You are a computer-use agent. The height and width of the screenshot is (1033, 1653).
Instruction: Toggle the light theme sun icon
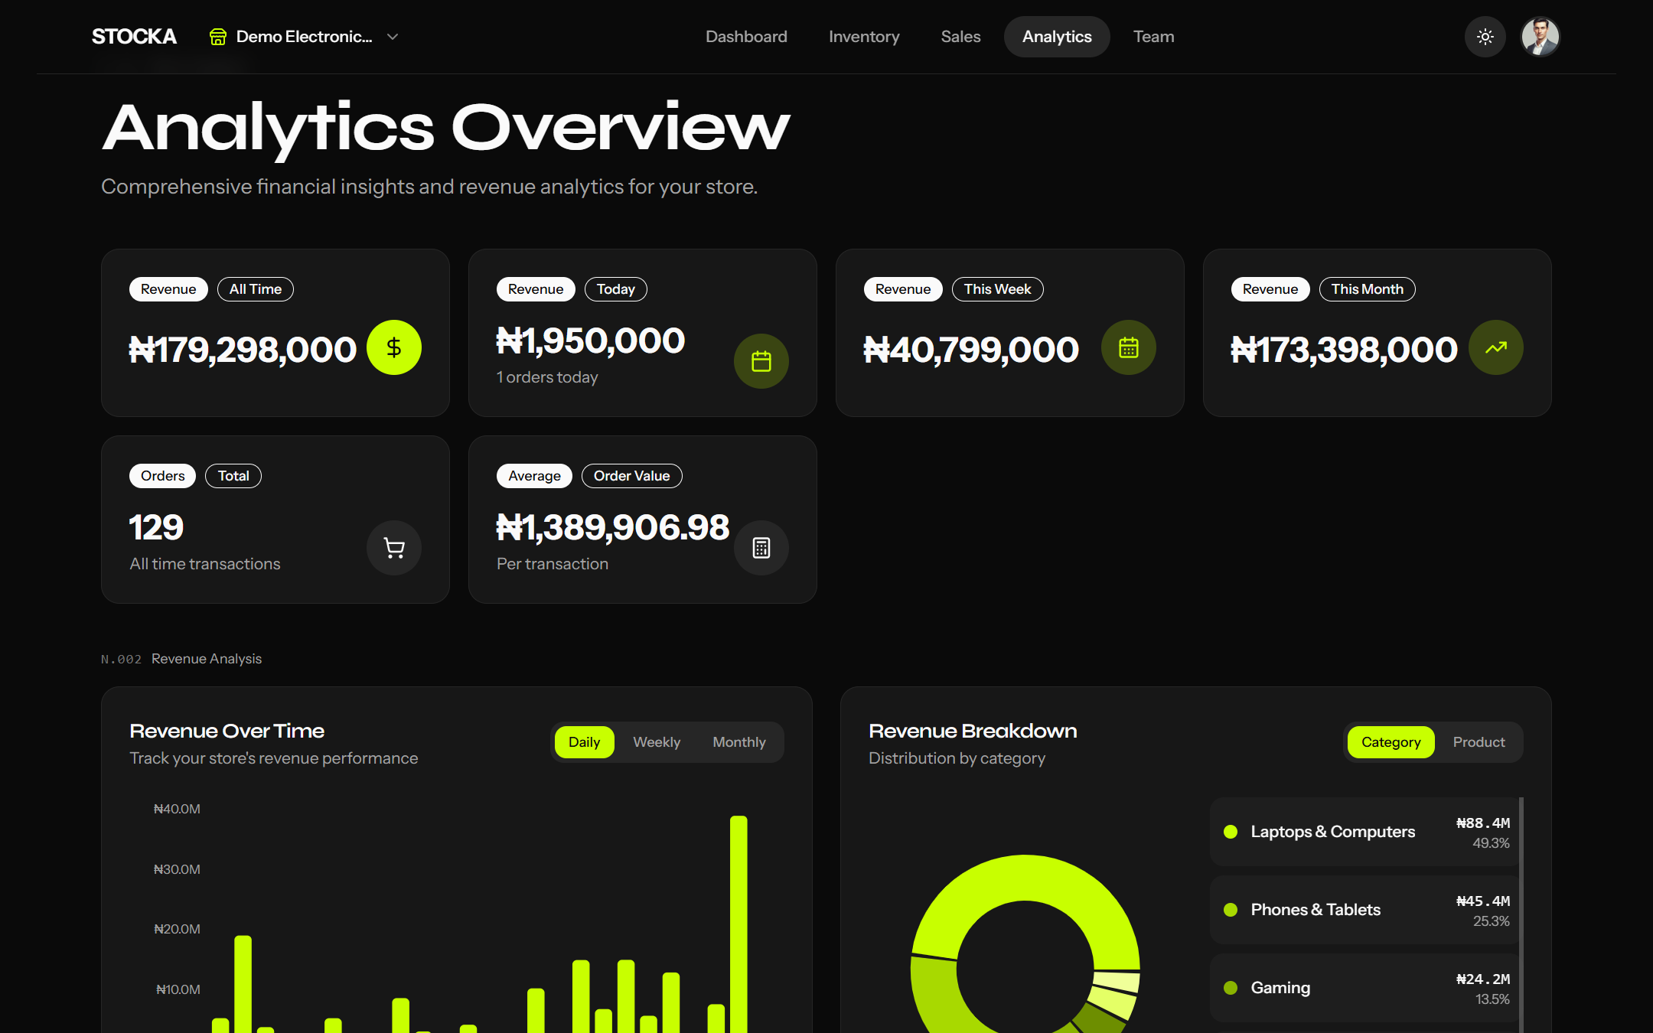coord(1485,37)
